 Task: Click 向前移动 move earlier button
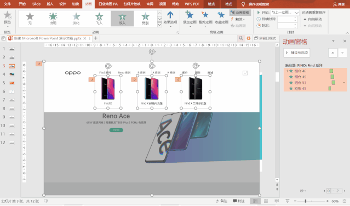pos(313,19)
